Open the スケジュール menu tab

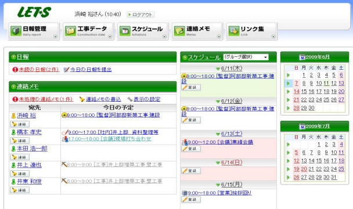(143, 31)
